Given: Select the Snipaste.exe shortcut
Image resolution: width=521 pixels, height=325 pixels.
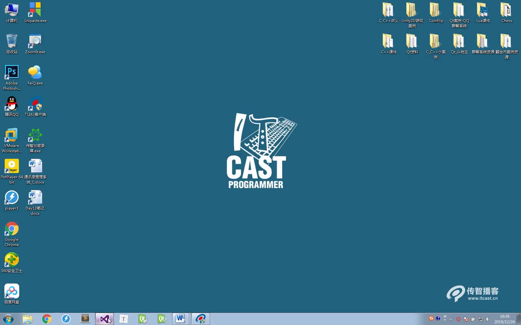Looking at the screenshot, I should [x=35, y=13].
